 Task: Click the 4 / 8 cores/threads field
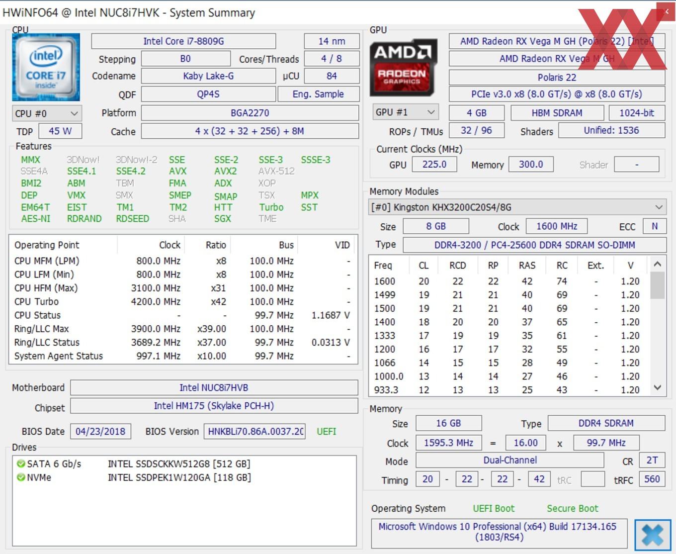(332, 59)
